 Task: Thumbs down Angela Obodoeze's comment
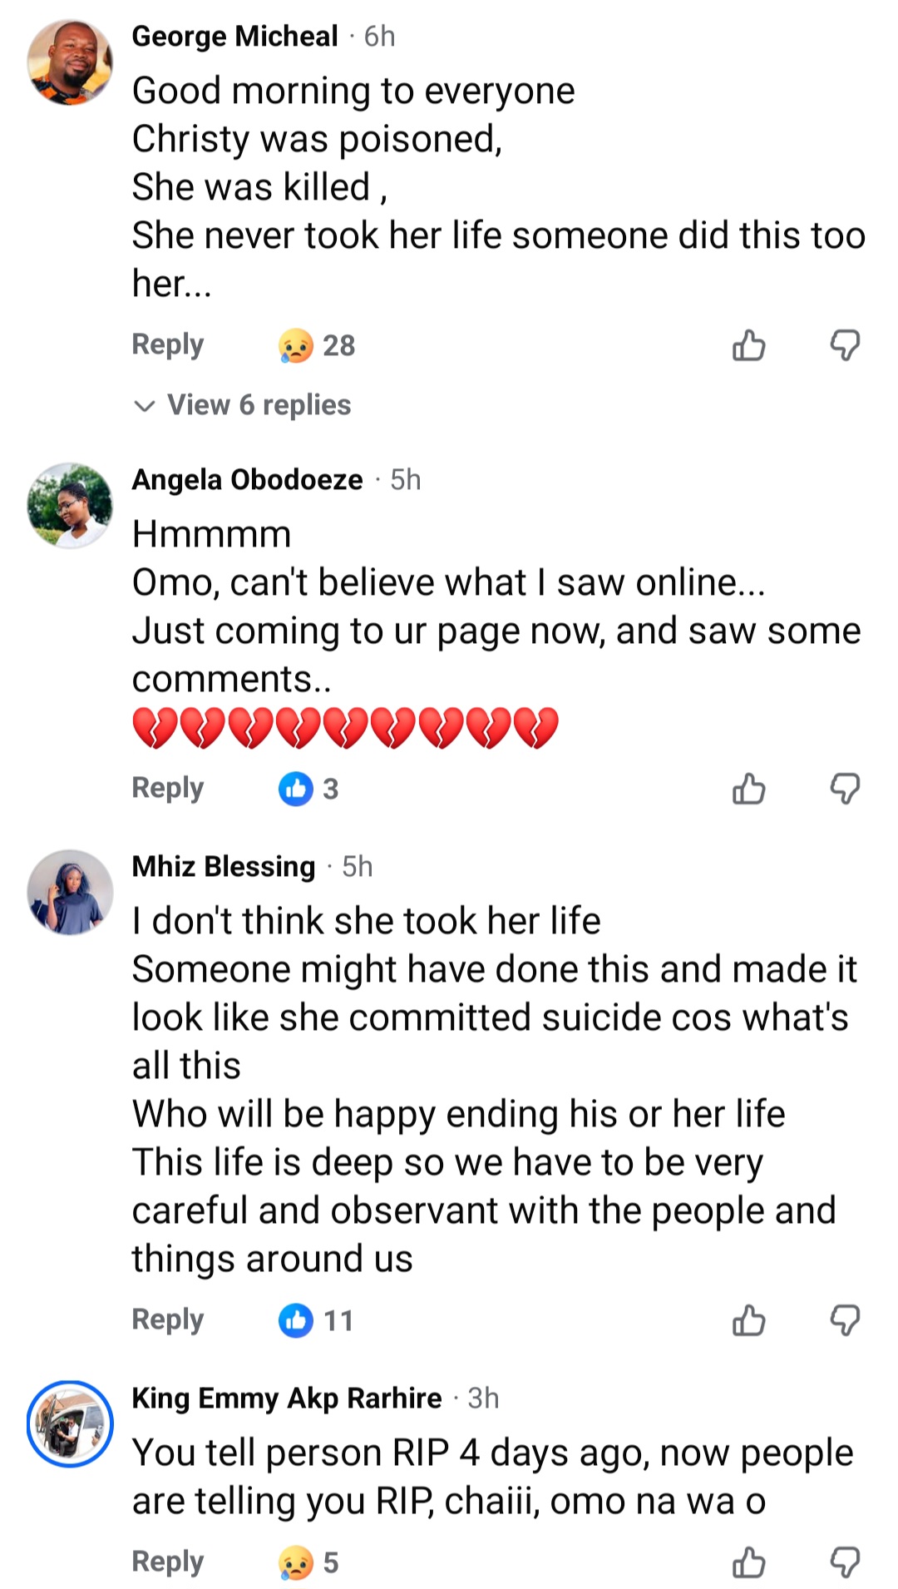point(845,789)
